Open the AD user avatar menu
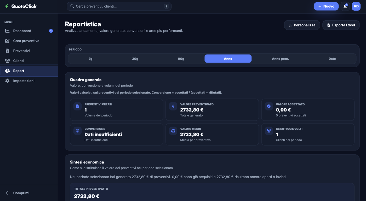 coord(356,6)
